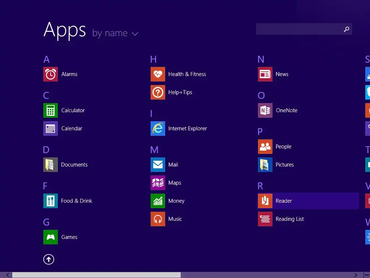Open the News app icon
The image size is (370, 278).
pyautogui.click(x=265, y=74)
